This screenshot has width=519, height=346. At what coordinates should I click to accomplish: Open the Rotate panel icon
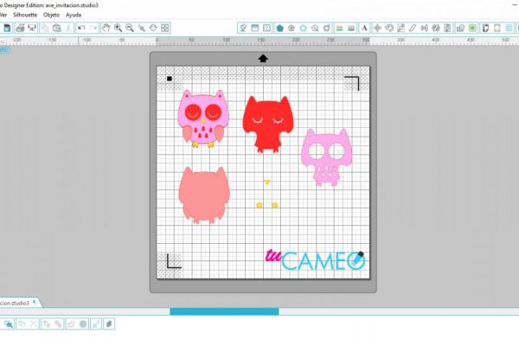pos(389,29)
